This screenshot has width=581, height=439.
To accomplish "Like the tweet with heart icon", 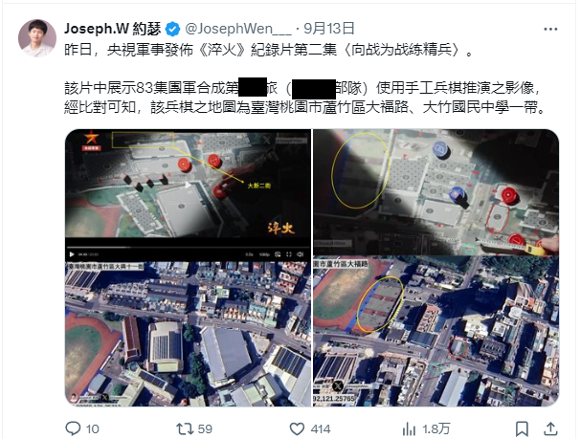I will point(297,428).
